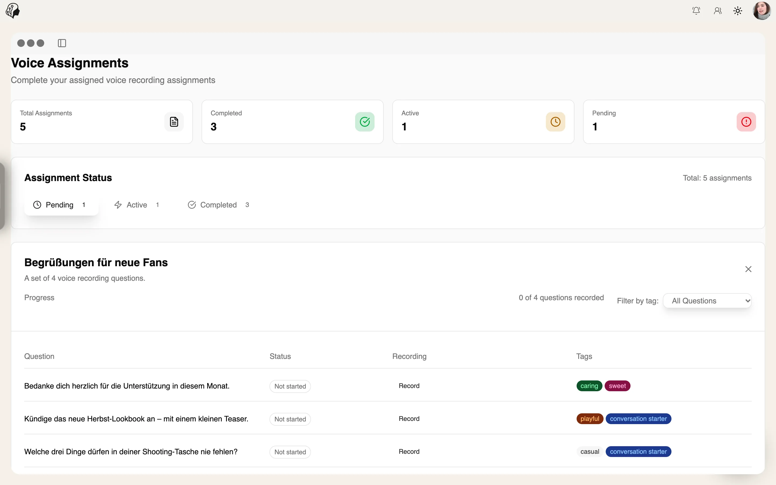The width and height of the screenshot is (776, 485).
Task: Click Not started badge for Shooting-Tasche question
Action: click(290, 452)
